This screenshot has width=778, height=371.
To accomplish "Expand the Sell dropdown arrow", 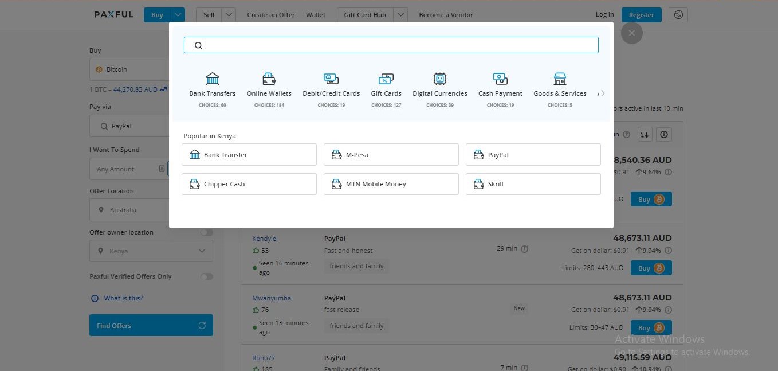I will (x=229, y=15).
